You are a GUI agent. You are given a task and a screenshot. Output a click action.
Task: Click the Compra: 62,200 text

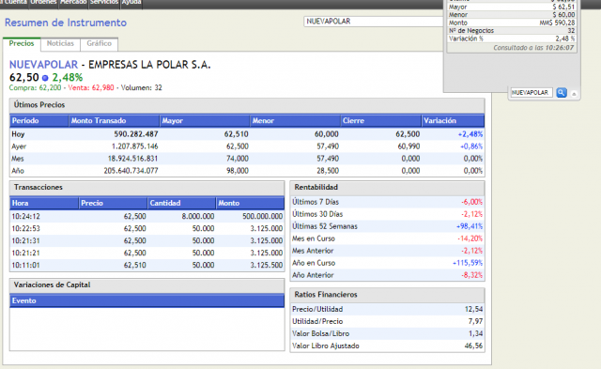pos(36,87)
